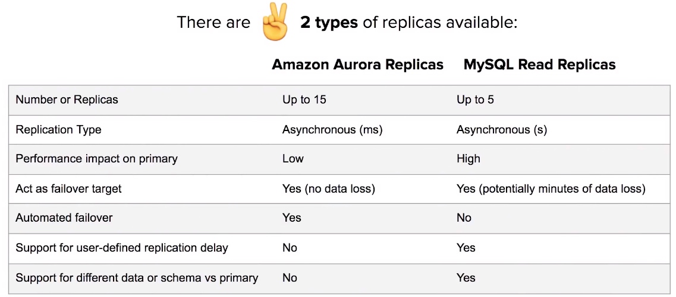The width and height of the screenshot is (676, 297).
Task: Click the Asynchronous (s) cell
Action: pos(502,129)
